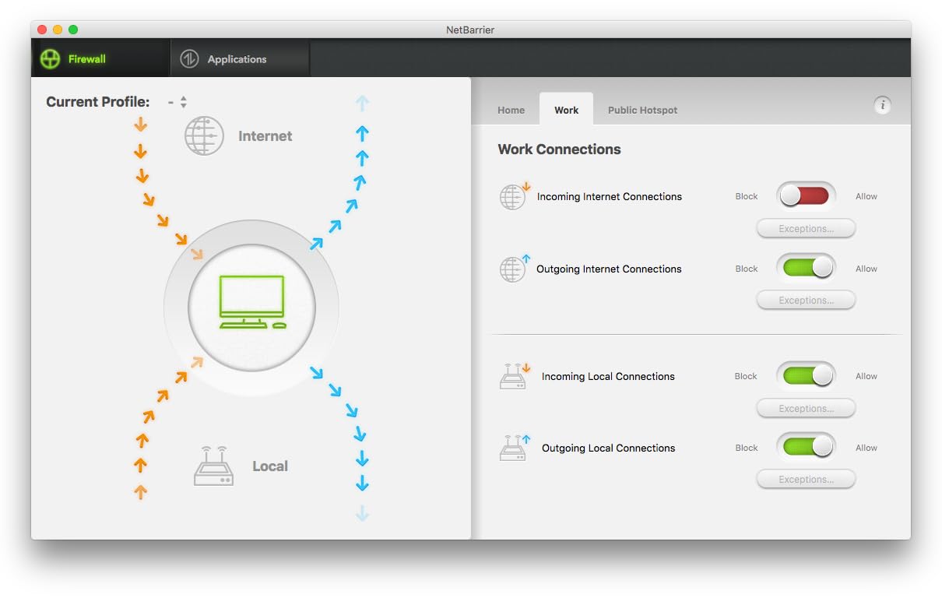Click the Incoming Internet Connections globe icon

pos(514,196)
